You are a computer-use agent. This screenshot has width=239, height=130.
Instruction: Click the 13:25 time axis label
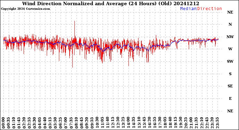pos(123,123)
